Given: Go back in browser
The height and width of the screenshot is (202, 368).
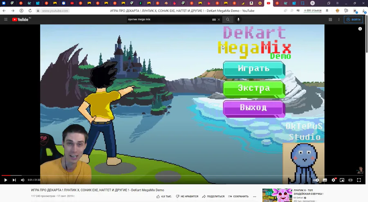Looking at the screenshot, I should tap(4, 11).
